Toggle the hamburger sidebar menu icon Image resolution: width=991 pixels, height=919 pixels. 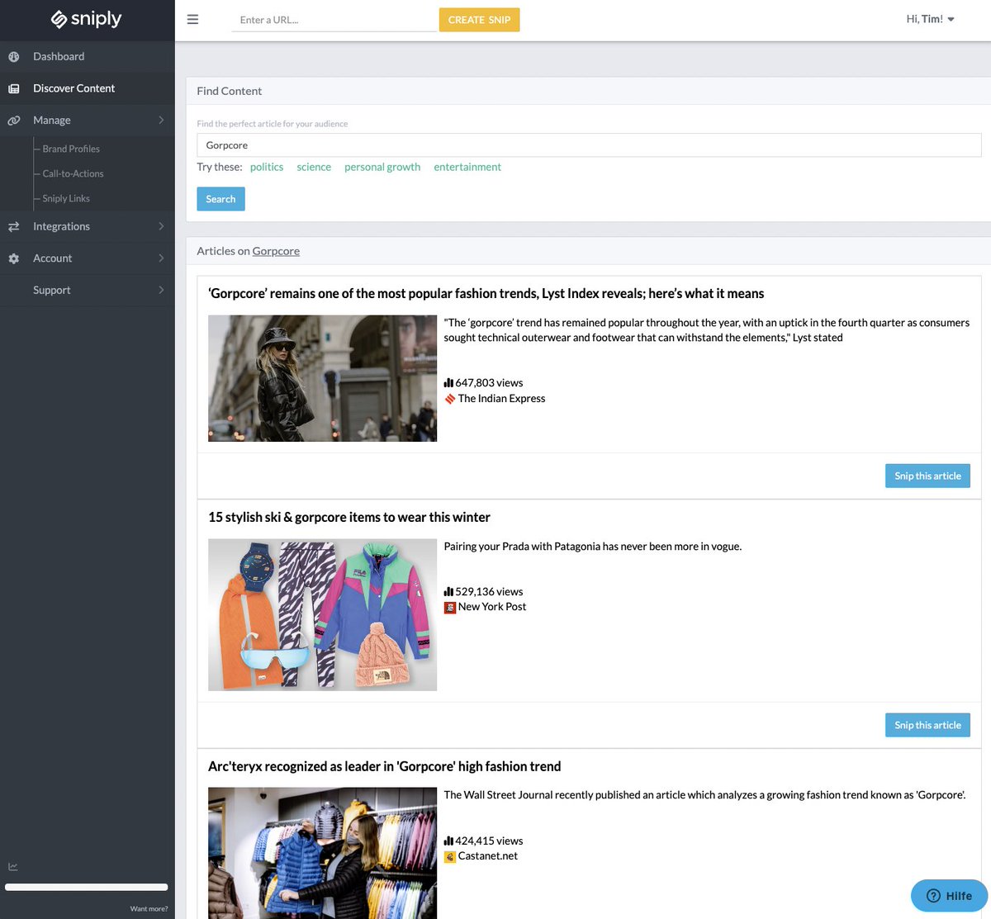click(192, 19)
